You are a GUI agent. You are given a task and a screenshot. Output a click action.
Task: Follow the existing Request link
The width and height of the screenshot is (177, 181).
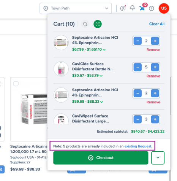pyautogui.click(x=138, y=146)
